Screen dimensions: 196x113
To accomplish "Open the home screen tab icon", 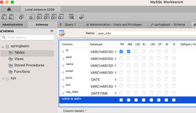I will pyautogui.click(x=9, y=9).
